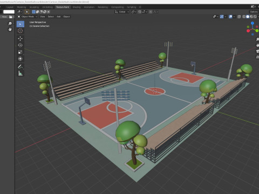Open the overlays settings dropdown arrow
The width and height of the screenshot is (259, 194).
click(x=234, y=17)
